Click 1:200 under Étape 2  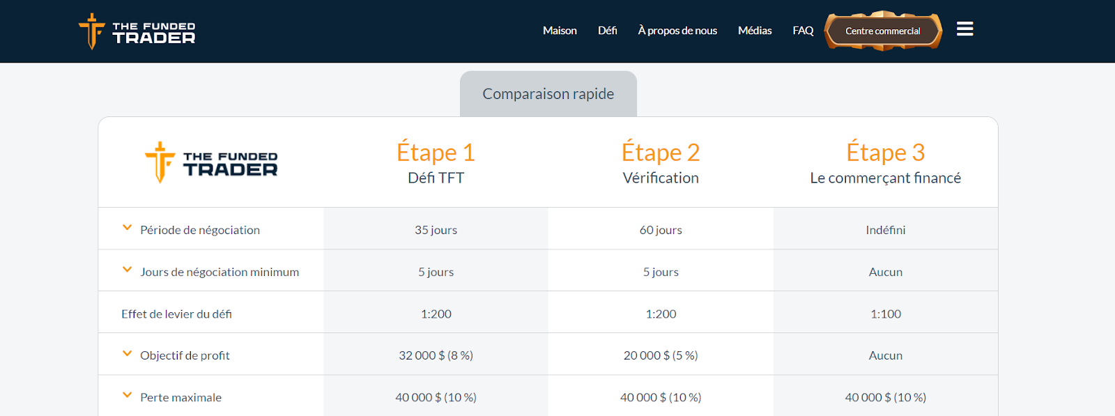point(661,314)
